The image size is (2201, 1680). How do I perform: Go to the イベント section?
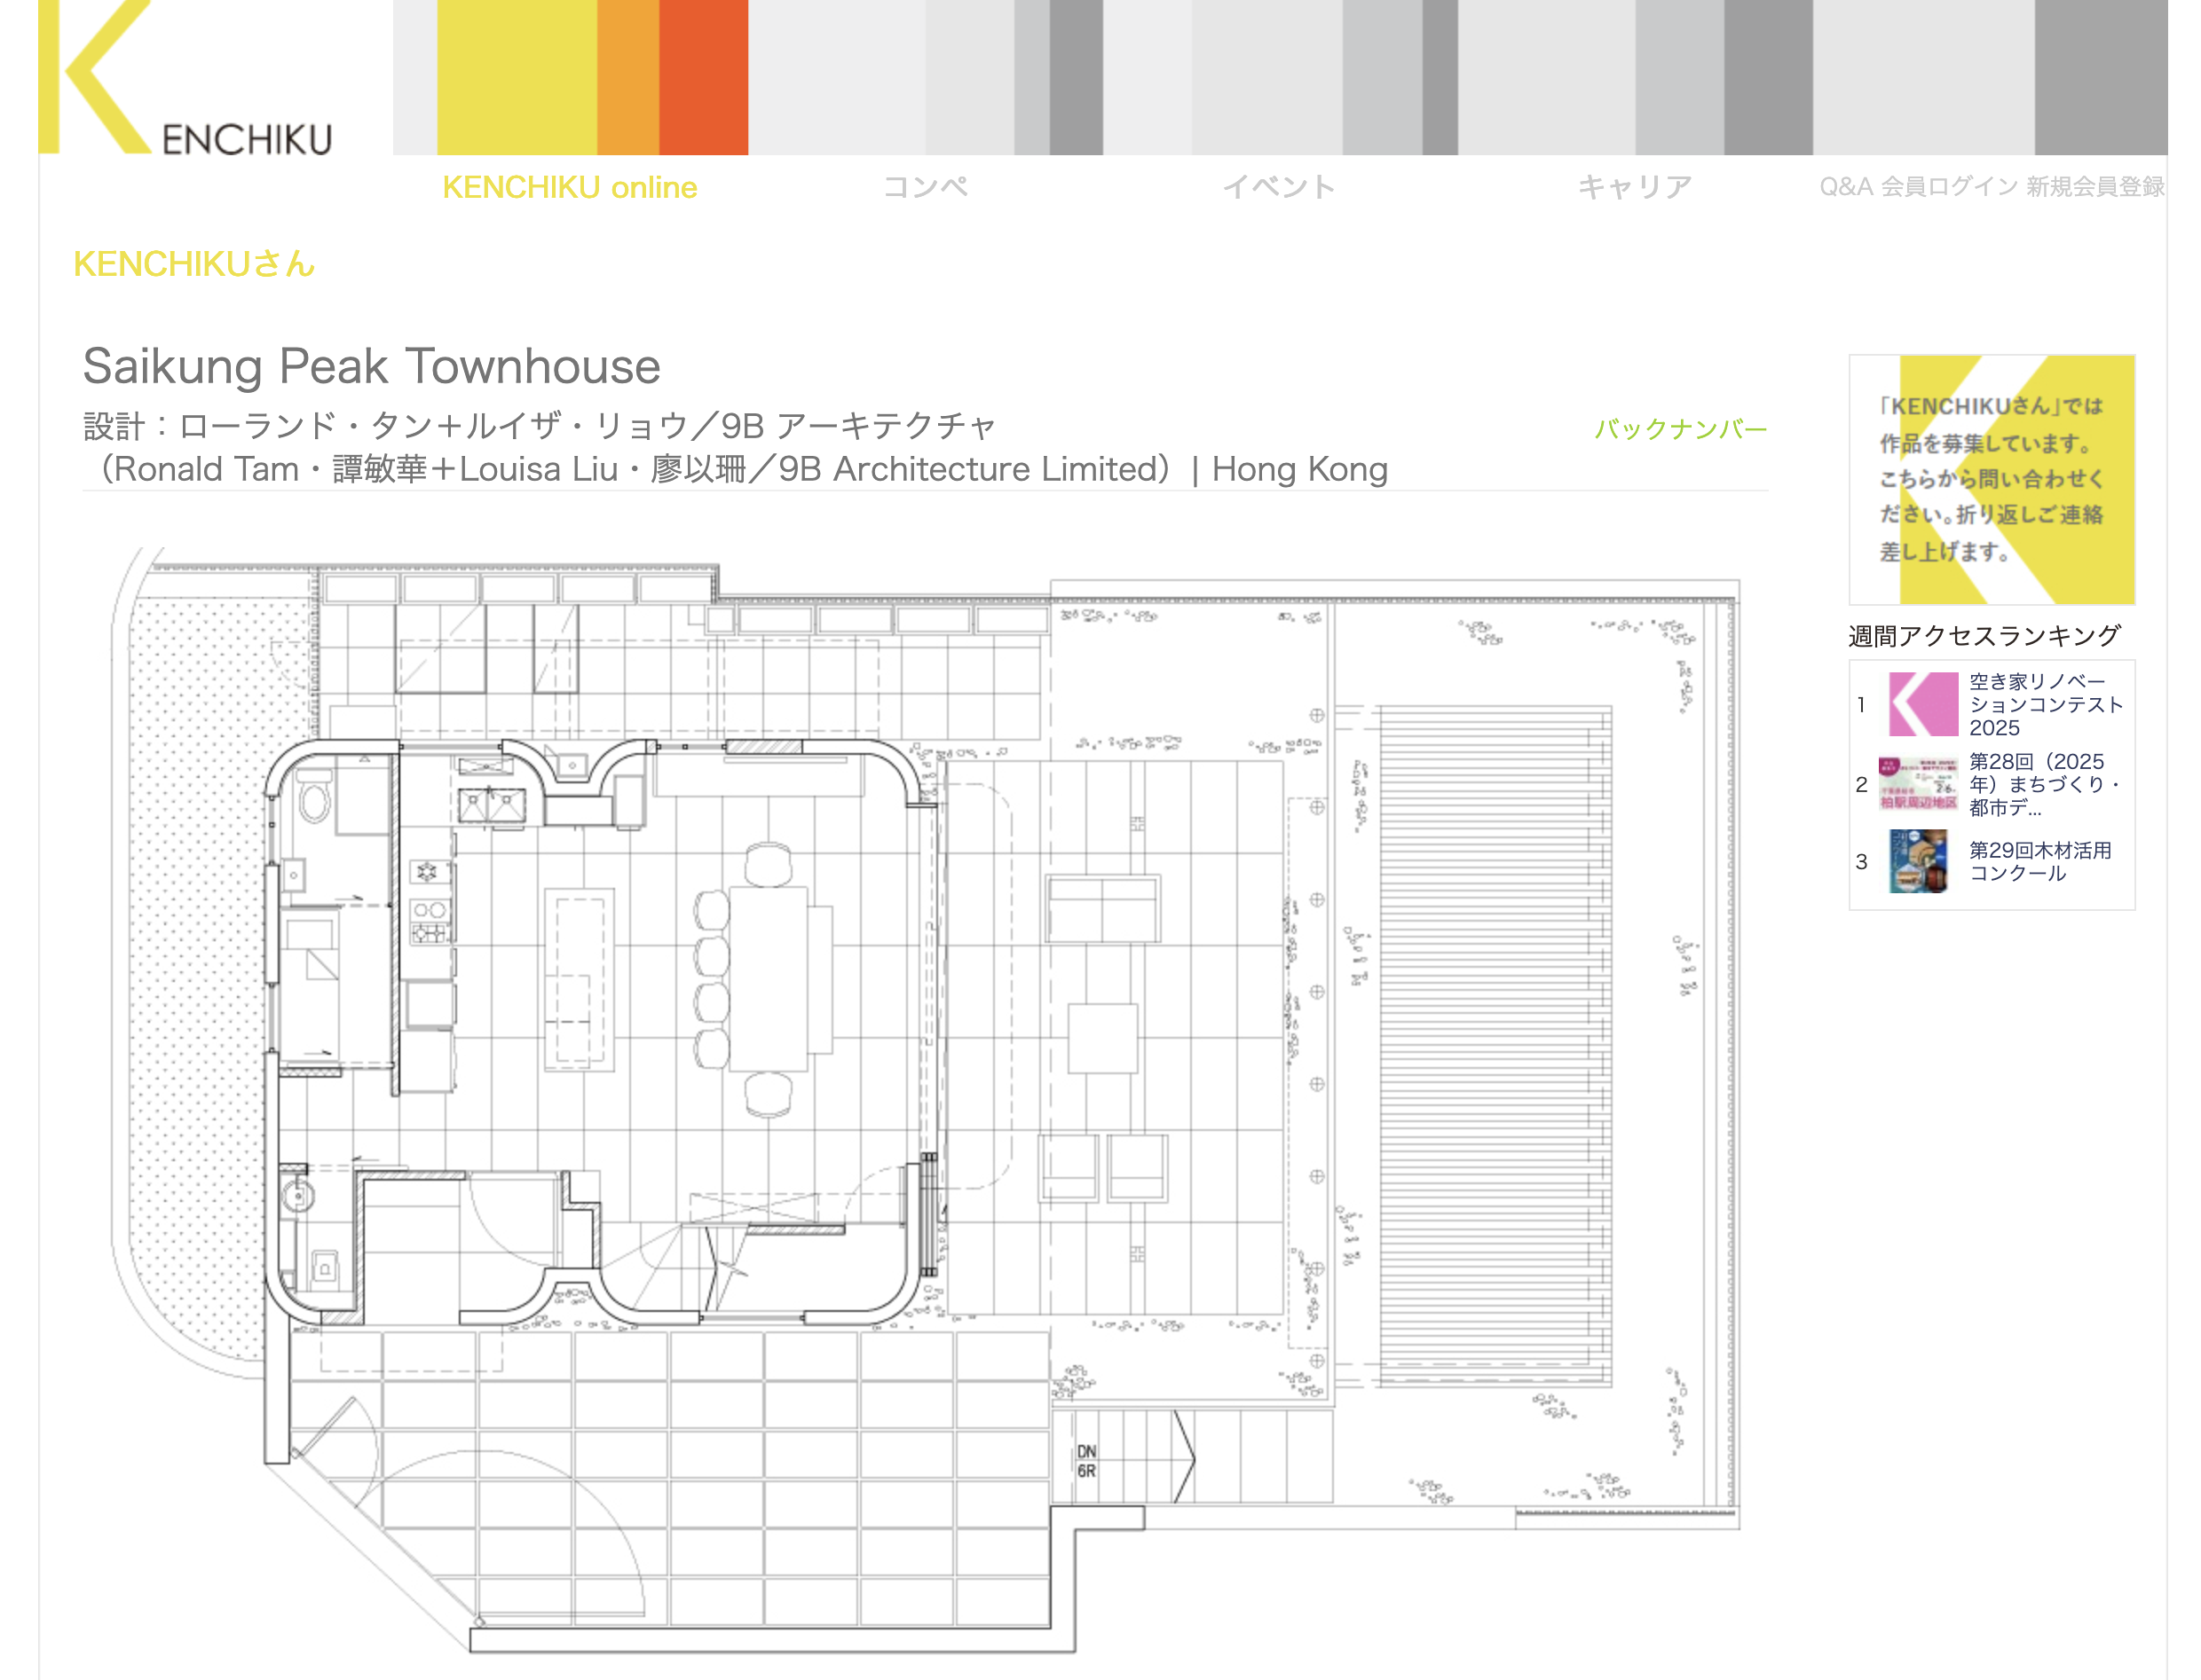[1279, 188]
